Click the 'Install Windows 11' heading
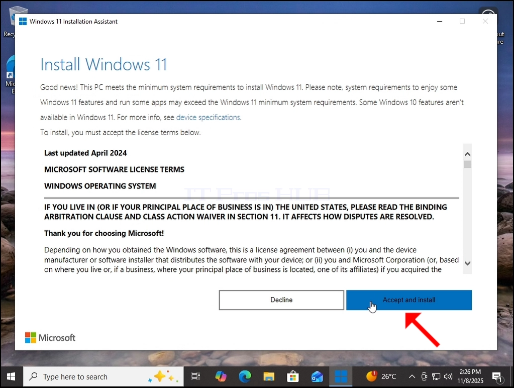The width and height of the screenshot is (514, 388). (x=104, y=64)
